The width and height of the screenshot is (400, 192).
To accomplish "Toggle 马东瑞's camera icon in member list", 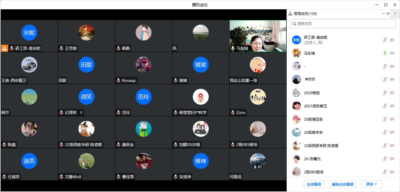I will click(392, 53).
